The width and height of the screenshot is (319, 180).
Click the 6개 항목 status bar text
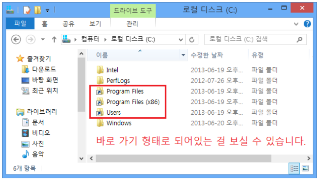[25, 168]
